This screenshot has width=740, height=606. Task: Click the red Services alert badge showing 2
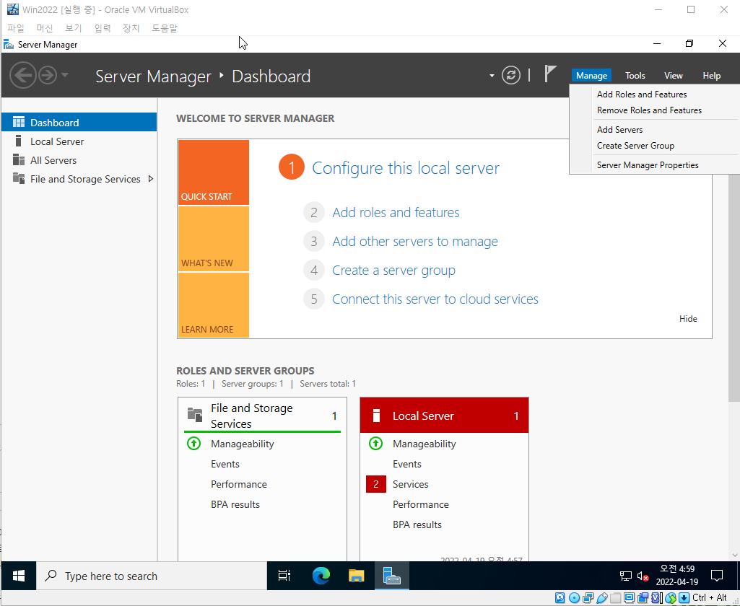tap(376, 484)
